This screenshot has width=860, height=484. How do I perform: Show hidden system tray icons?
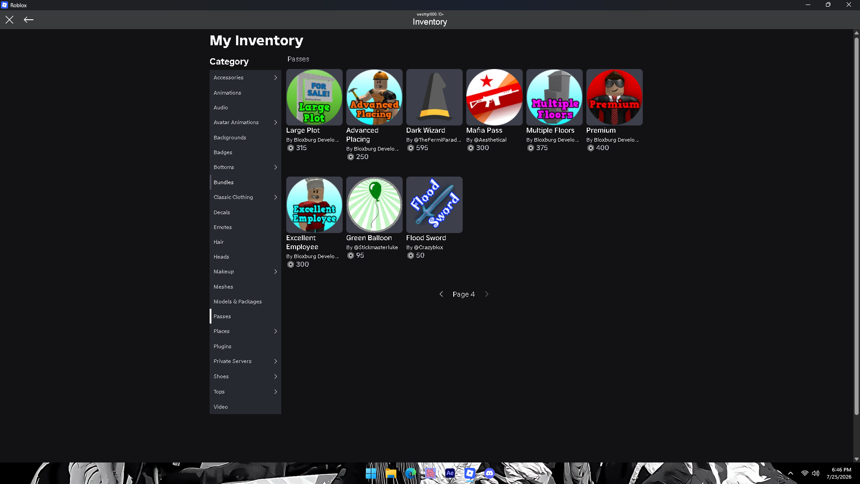coord(791,473)
